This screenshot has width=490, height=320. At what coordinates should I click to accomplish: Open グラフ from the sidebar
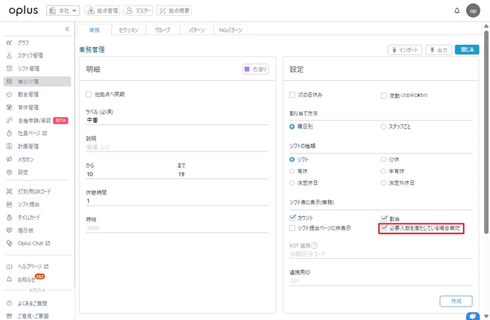pos(24,43)
